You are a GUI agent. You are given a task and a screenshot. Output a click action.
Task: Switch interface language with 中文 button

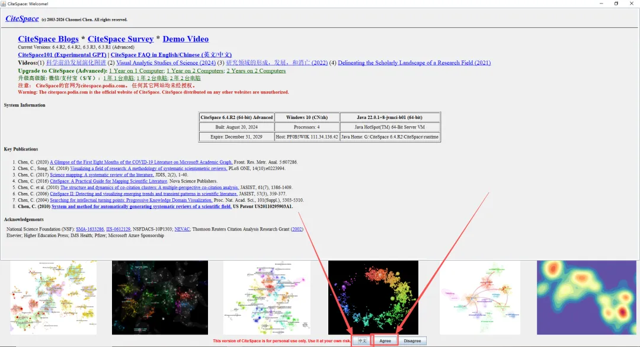(362, 341)
